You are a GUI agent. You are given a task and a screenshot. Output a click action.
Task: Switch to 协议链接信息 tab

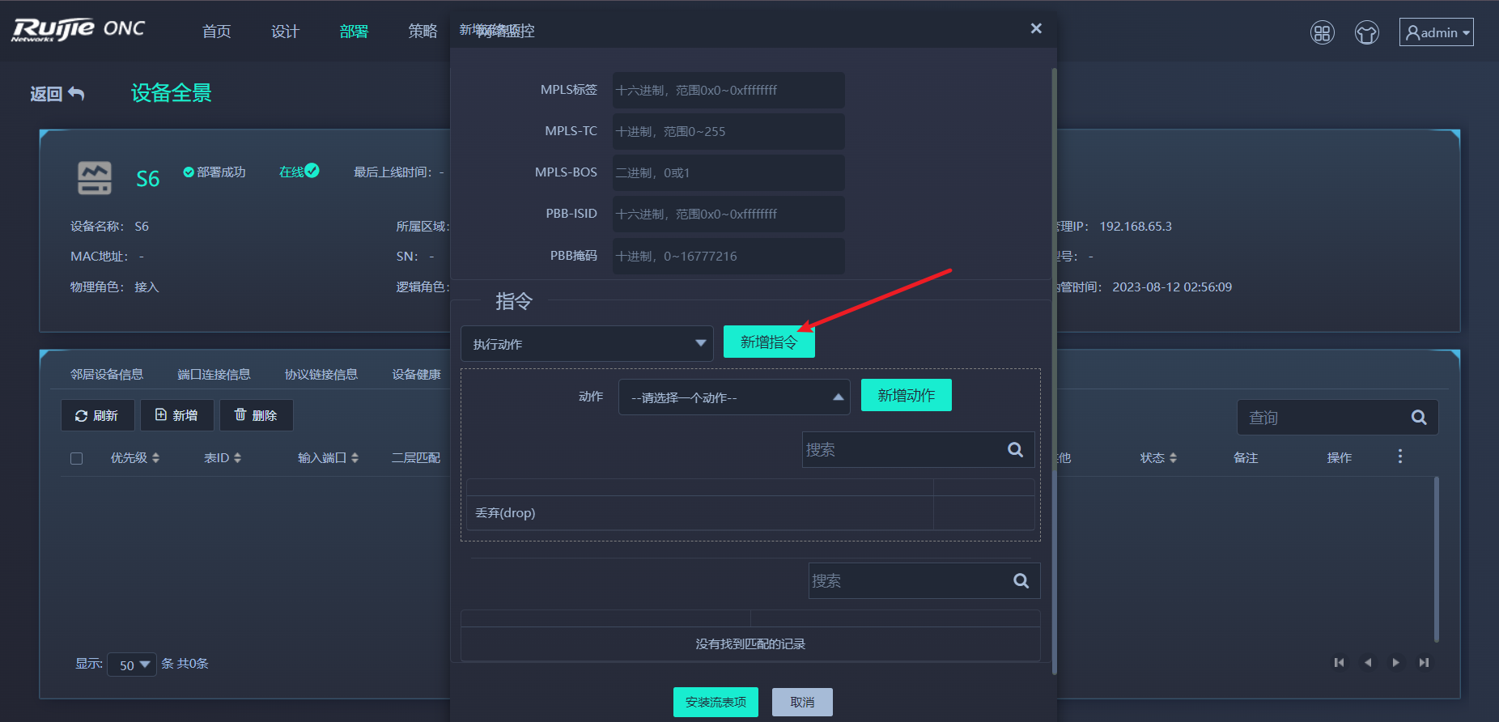(x=321, y=374)
